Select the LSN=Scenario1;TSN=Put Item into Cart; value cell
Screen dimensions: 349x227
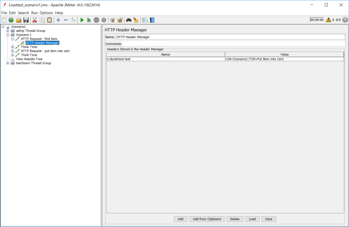pyautogui.click(x=284, y=59)
